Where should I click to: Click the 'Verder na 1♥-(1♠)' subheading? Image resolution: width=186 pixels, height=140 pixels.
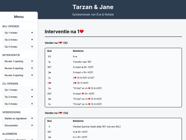click(56, 113)
